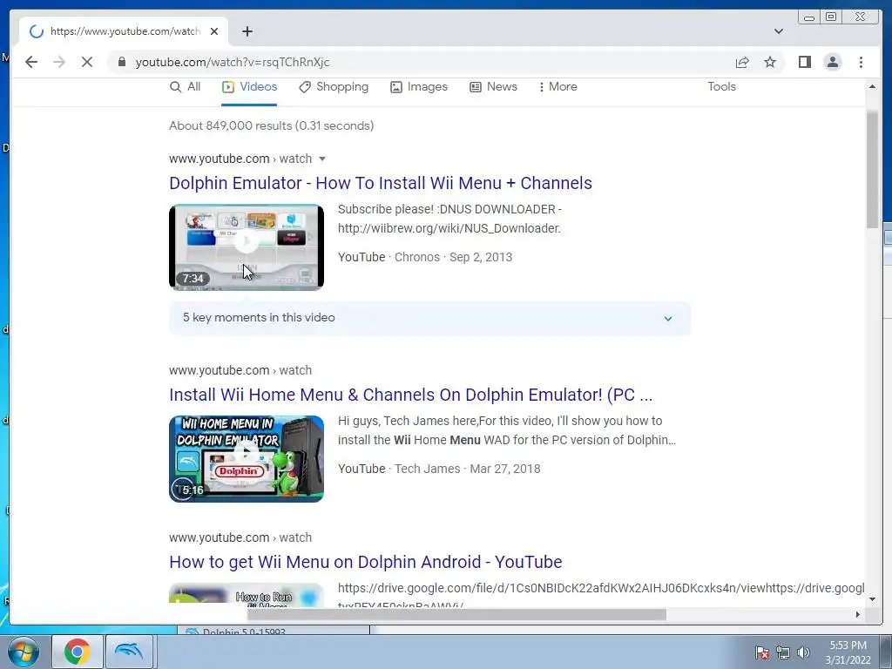This screenshot has width=892, height=669.
Task: Open the search Tools button
Action: coord(721,87)
